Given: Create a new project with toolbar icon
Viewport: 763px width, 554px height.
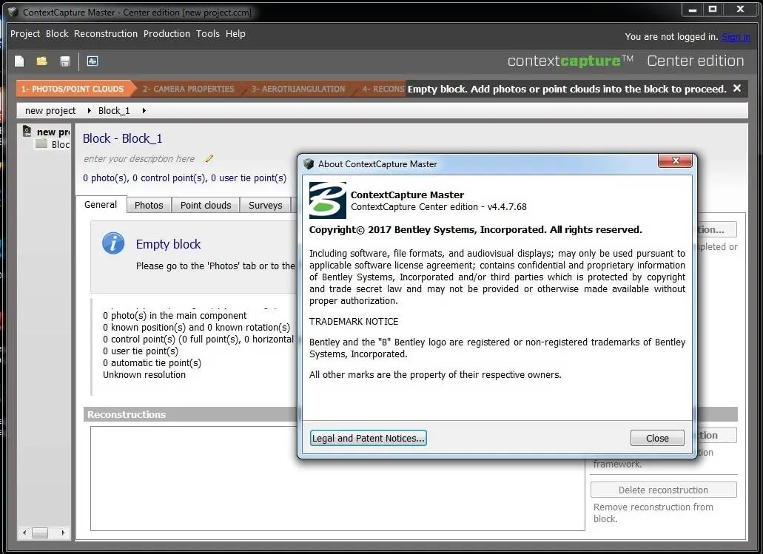Looking at the screenshot, I should click(19, 61).
